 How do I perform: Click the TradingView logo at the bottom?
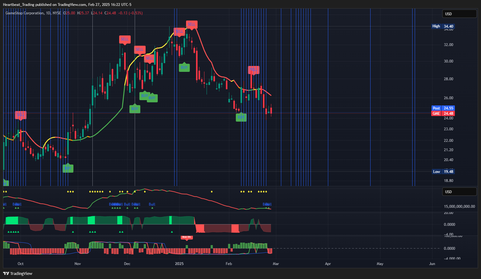coord(18,273)
